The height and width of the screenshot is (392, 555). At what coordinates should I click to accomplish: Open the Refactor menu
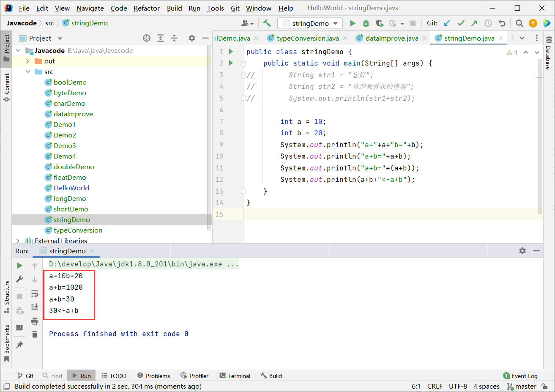pos(147,8)
